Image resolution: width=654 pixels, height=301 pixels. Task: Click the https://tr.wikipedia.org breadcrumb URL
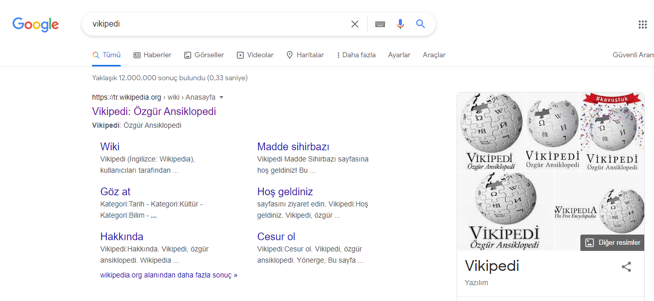point(126,97)
